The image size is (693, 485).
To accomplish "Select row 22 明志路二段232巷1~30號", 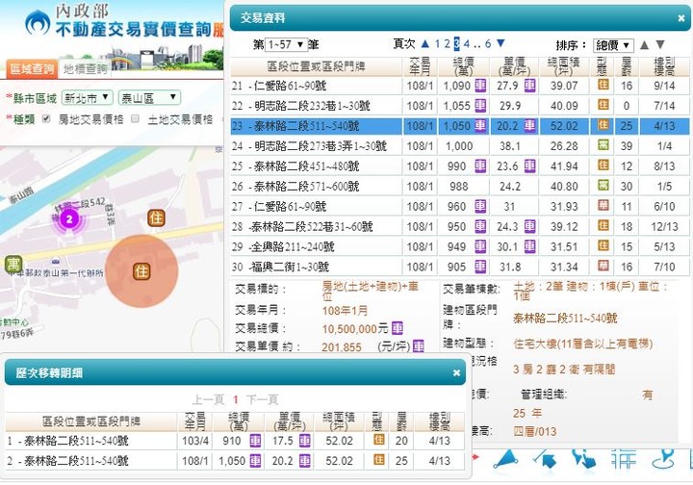I will [460, 106].
